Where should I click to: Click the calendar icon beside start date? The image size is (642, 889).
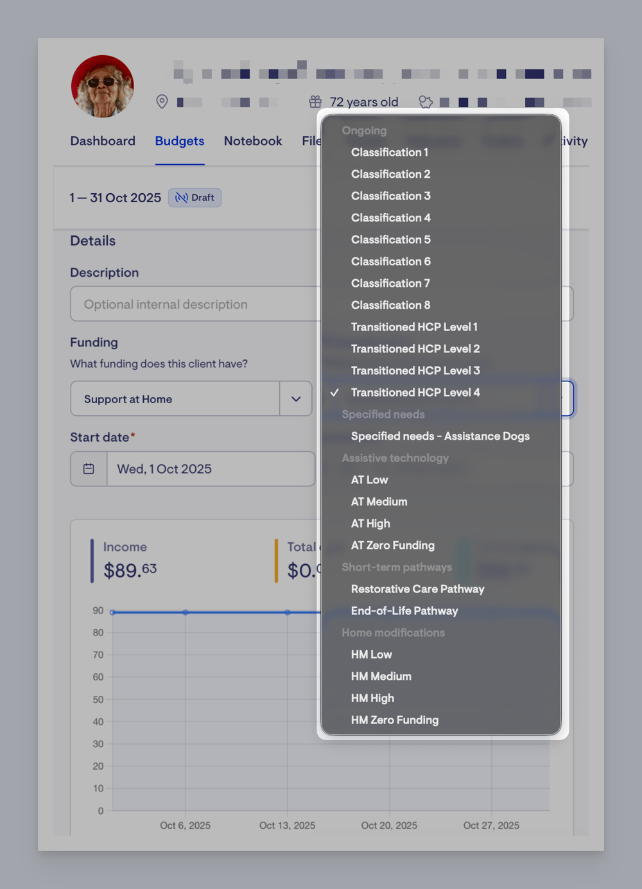89,469
